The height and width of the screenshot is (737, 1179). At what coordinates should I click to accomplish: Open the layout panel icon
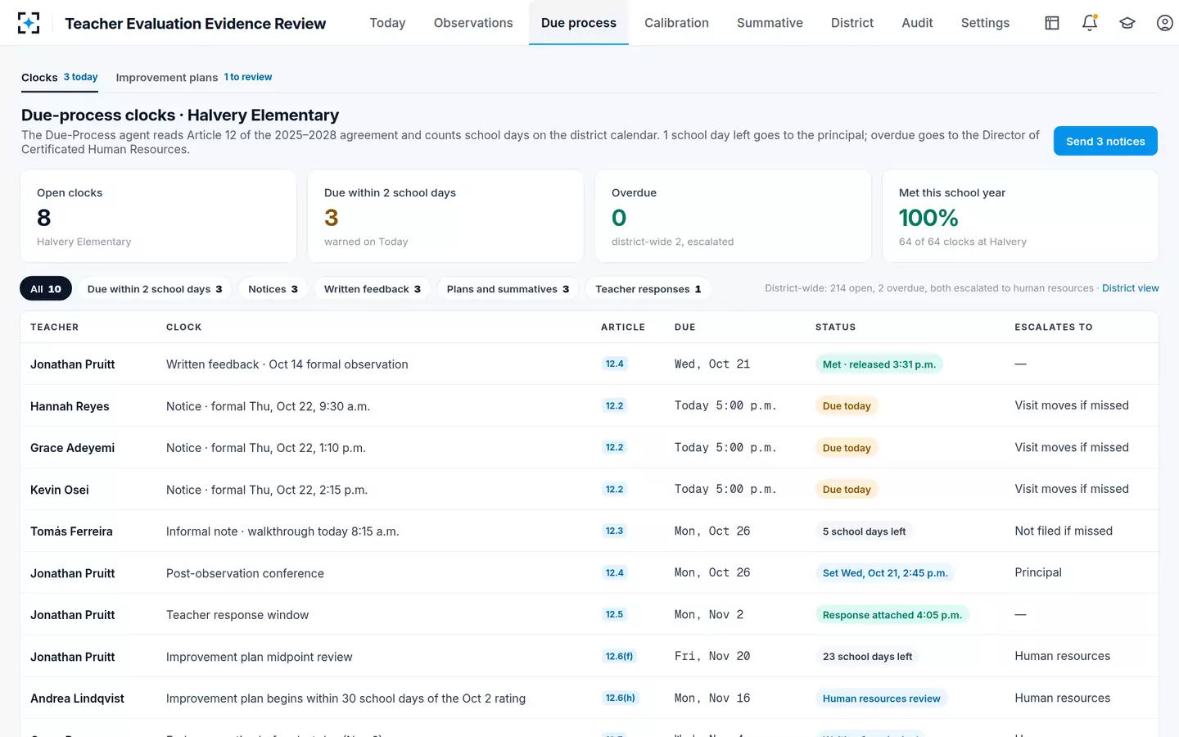[x=1052, y=23]
